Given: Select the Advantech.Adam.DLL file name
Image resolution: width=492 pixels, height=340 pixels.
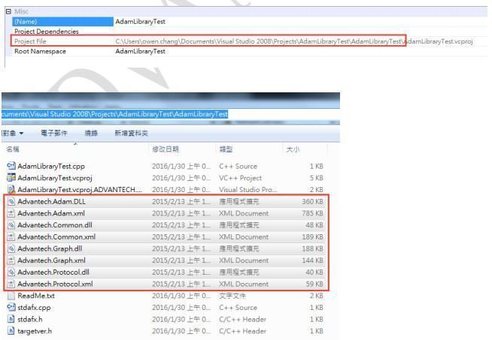Looking at the screenshot, I should [51, 202].
